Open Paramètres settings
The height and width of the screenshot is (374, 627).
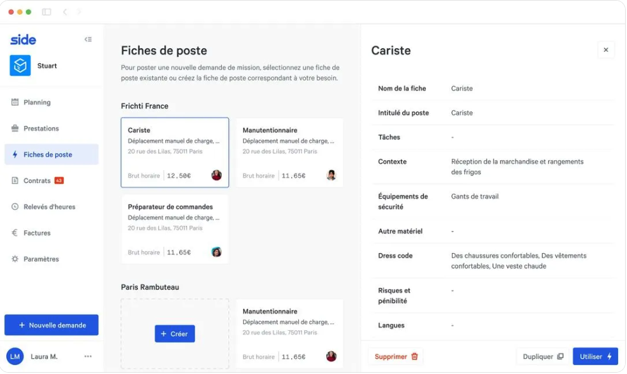tap(41, 259)
